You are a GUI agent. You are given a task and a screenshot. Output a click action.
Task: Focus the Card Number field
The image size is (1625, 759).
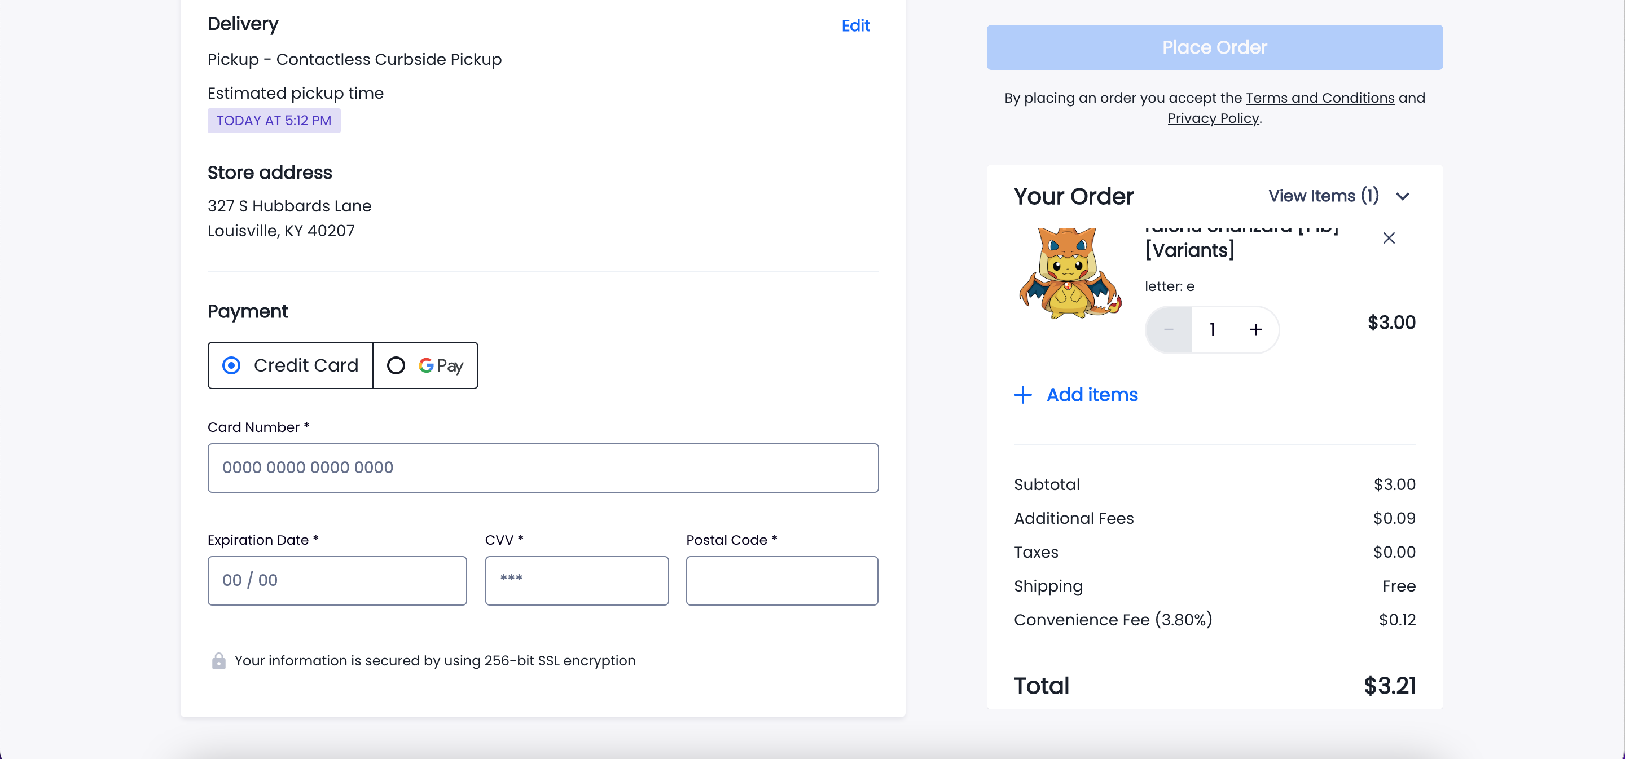(x=542, y=468)
